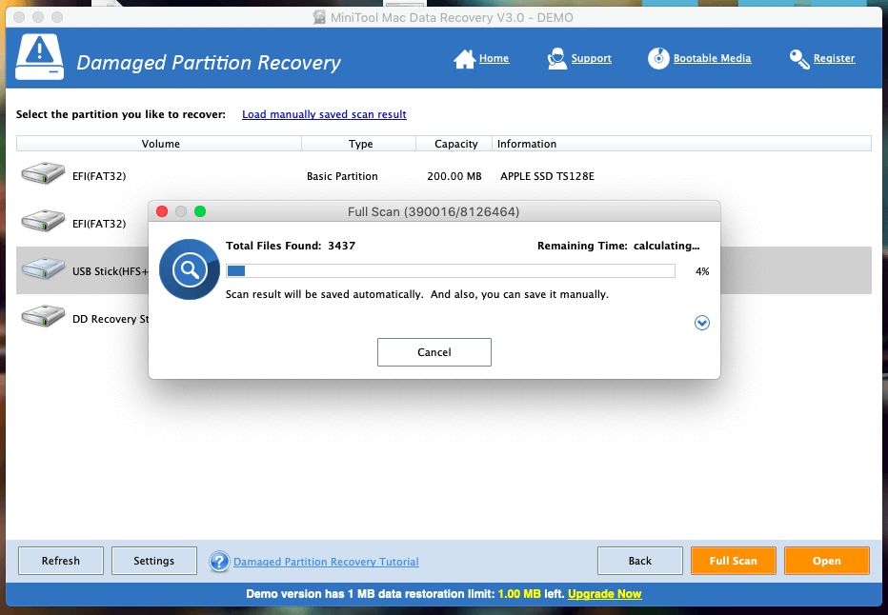This screenshot has height=615, width=888.
Task: Click the Type column header
Action: [359, 144]
